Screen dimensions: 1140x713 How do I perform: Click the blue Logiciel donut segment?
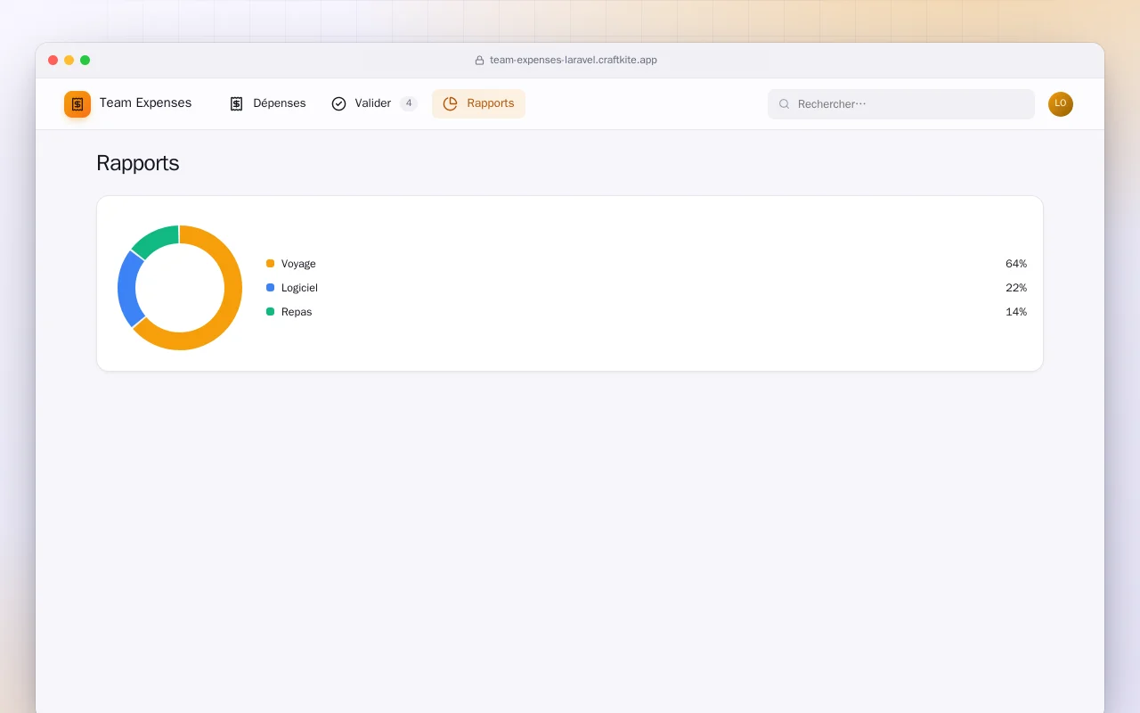point(127,290)
